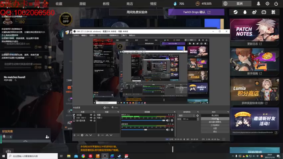Open the OBS Help (帮助) menu
The height and width of the screenshot is (159, 283).
click(x=132, y=36)
